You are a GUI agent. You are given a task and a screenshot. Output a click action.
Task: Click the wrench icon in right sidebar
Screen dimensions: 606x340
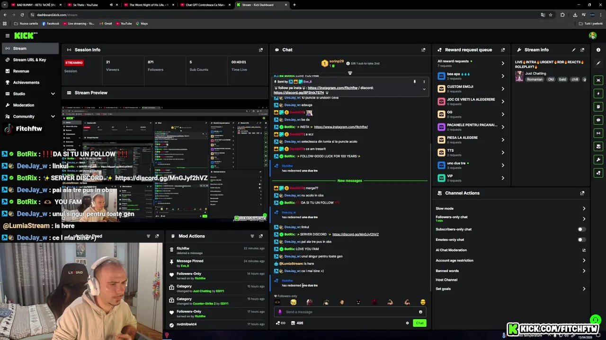pyautogui.click(x=598, y=160)
